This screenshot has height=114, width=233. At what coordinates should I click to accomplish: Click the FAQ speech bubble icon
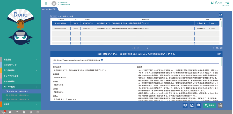pos(10,112)
